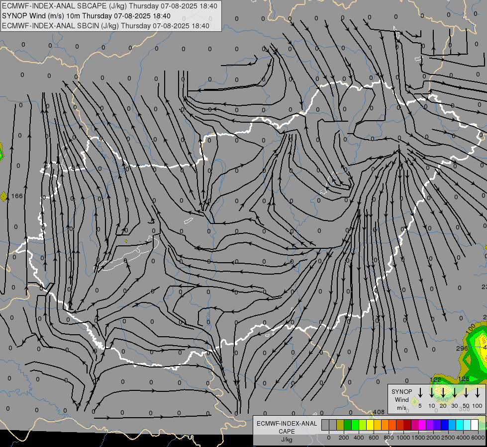Click the SBCIN title line in header
Screen dimensions: 487x447
105,26
